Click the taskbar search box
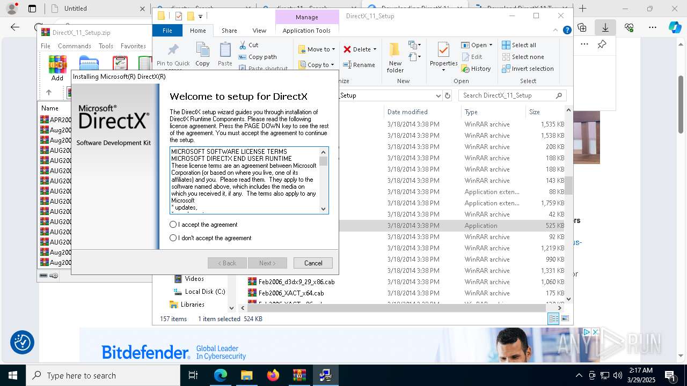 103,375
